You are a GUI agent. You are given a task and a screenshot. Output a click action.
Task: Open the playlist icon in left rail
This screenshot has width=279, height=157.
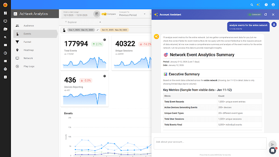[5, 37]
